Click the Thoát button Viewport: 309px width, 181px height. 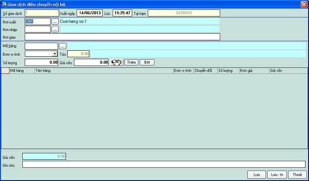tap(297, 175)
